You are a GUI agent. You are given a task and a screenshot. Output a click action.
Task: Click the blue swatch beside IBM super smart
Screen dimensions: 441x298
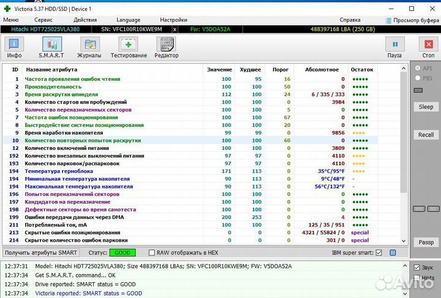coord(393,253)
